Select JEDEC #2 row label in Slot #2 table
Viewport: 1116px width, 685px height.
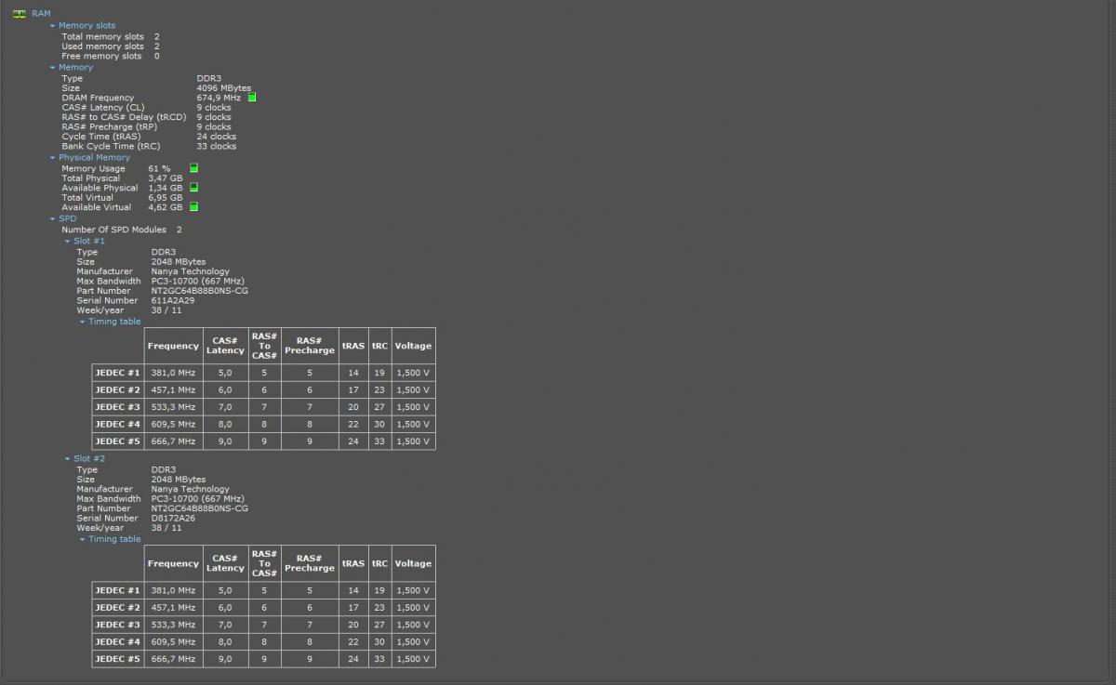pos(117,608)
